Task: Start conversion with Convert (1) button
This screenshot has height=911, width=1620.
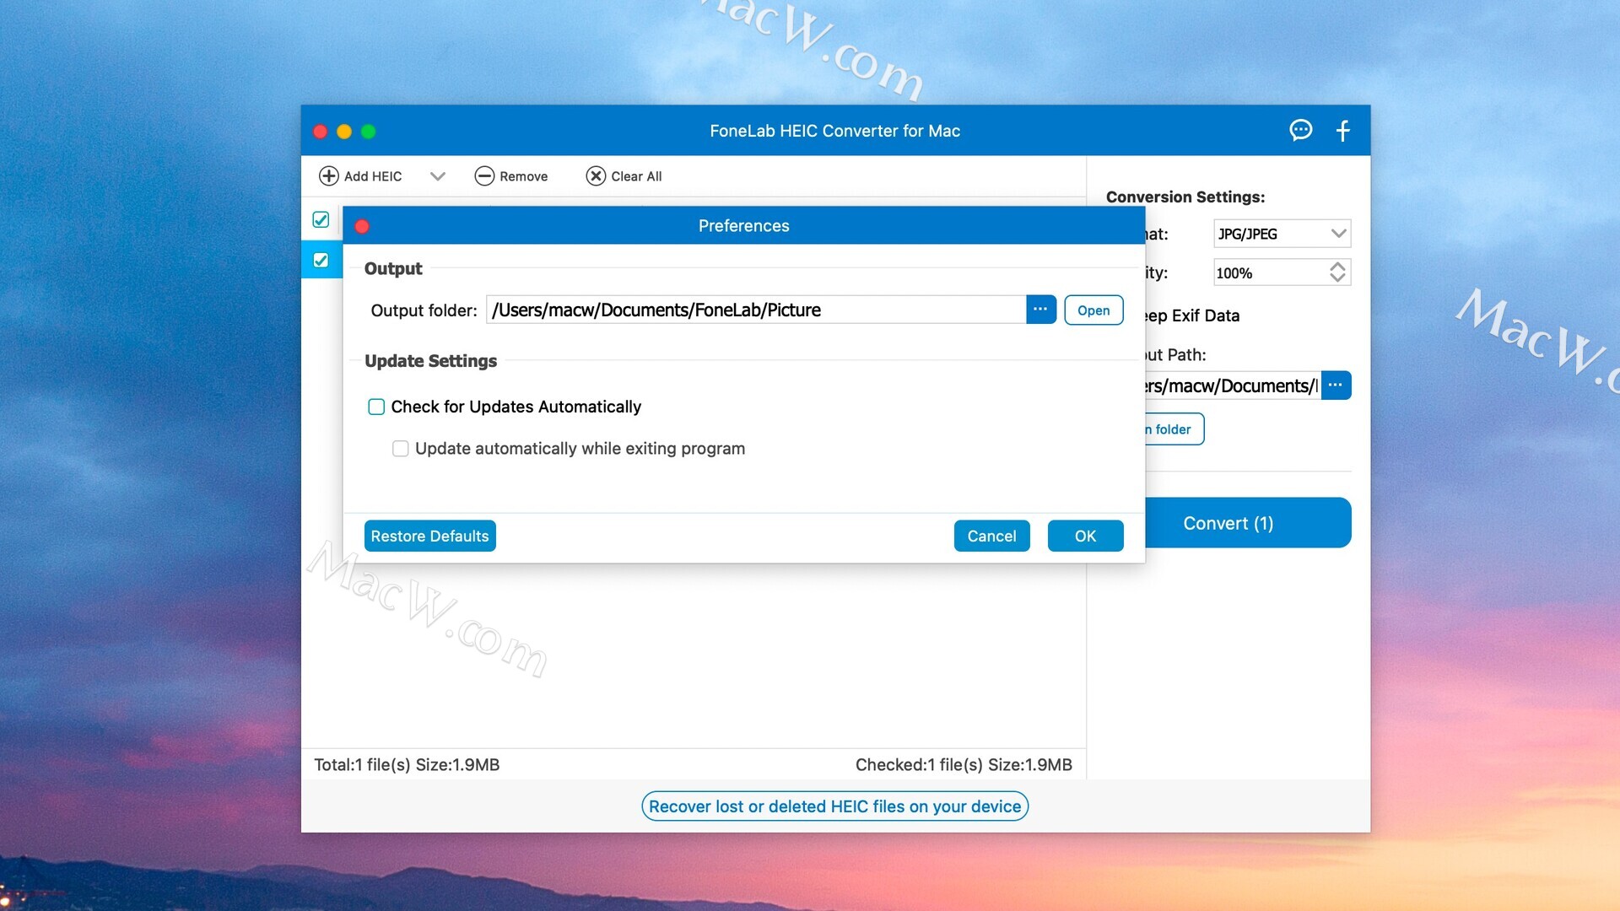Action: tap(1248, 523)
